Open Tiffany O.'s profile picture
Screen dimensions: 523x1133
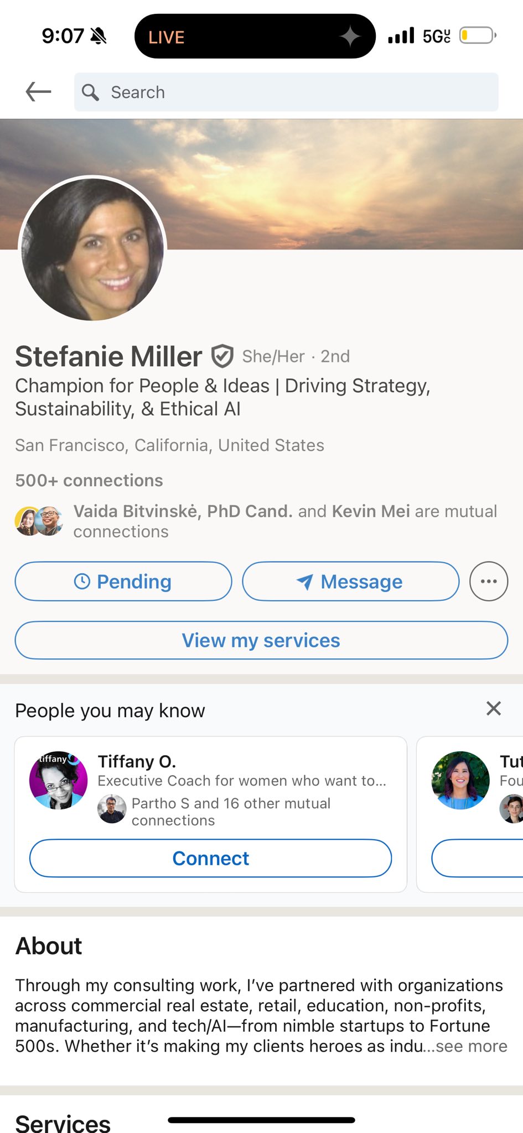pyautogui.click(x=59, y=780)
